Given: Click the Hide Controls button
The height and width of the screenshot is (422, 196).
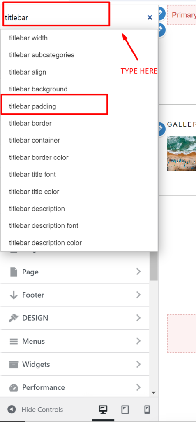Looking at the screenshot, I should click(35, 410).
